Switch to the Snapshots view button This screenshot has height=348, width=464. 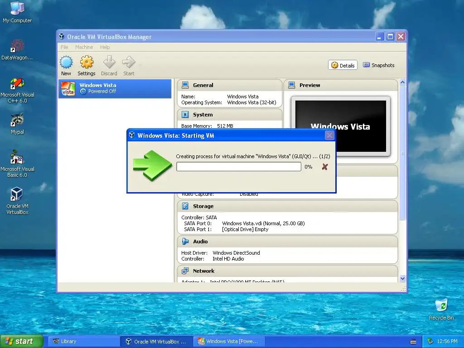(x=379, y=65)
